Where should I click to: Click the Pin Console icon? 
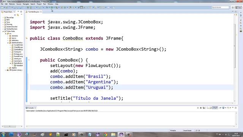click(220, 108)
